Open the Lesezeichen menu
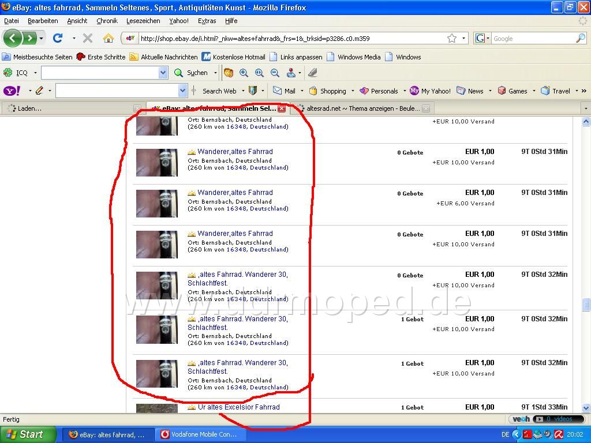591x443 pixels. (x=143, y=21)
